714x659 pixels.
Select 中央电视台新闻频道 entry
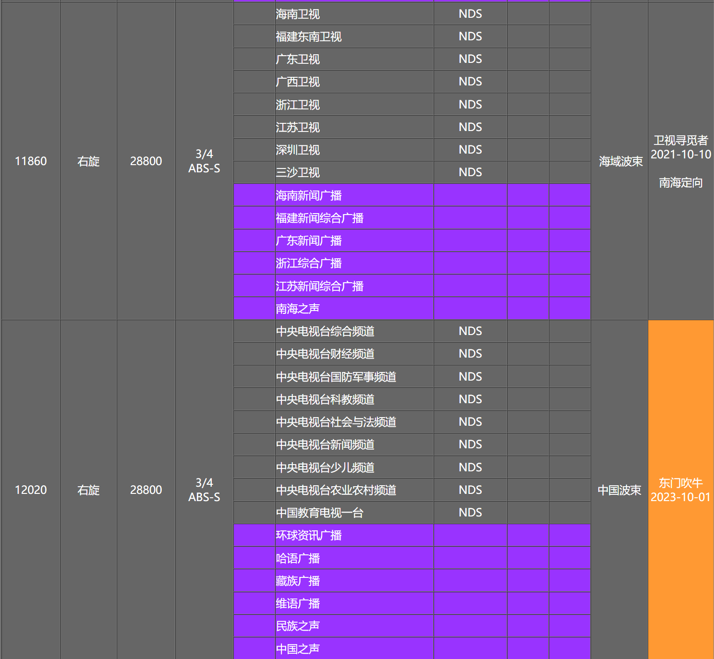point(354,444)
